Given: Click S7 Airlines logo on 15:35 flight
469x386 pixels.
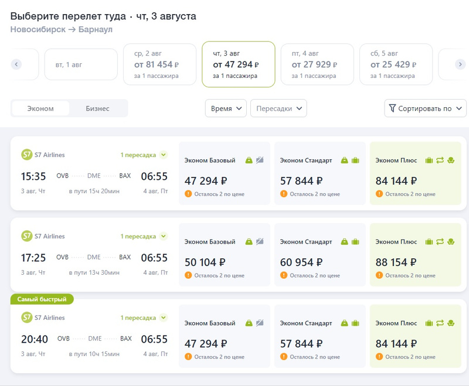Looking at the screenshot, I should tap(26, 155).
